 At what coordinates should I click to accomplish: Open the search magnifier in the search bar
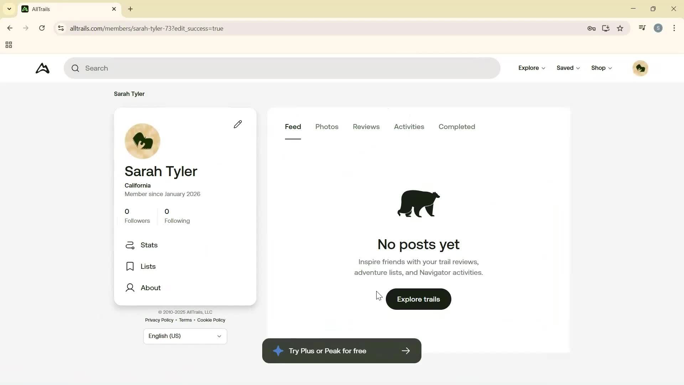(76, 68)
